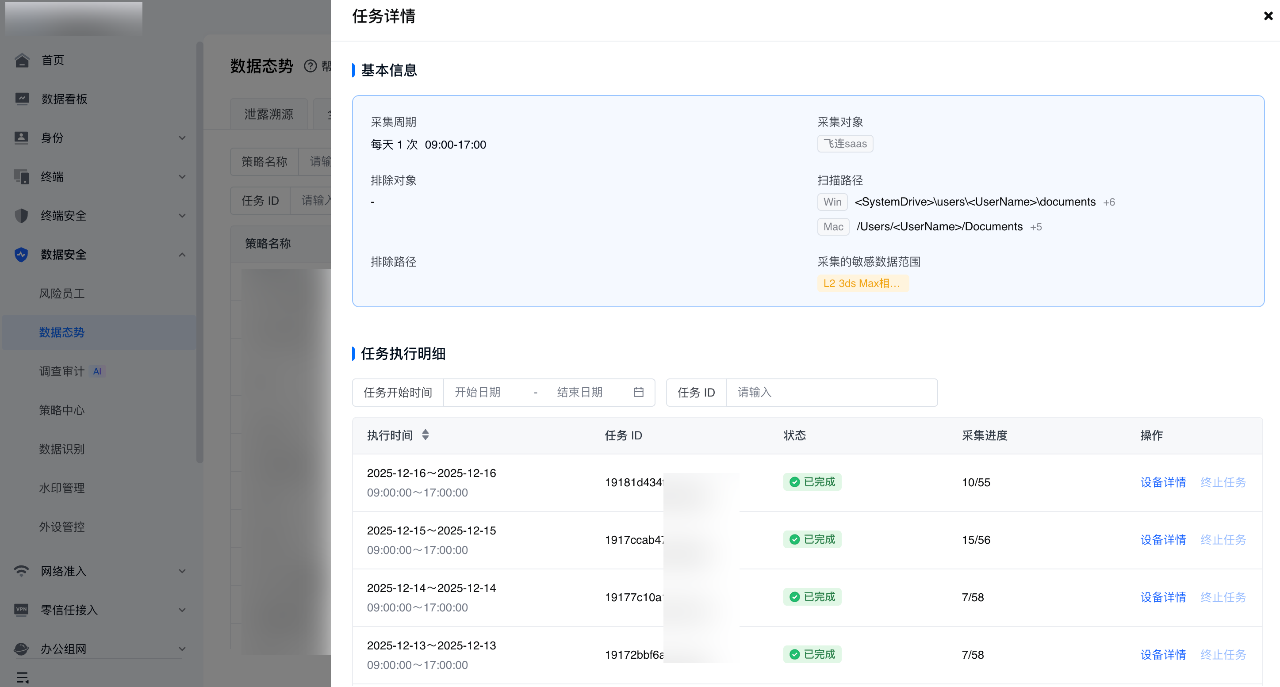
Task: Click the 办公组网 icon
Action: point(21,649)
